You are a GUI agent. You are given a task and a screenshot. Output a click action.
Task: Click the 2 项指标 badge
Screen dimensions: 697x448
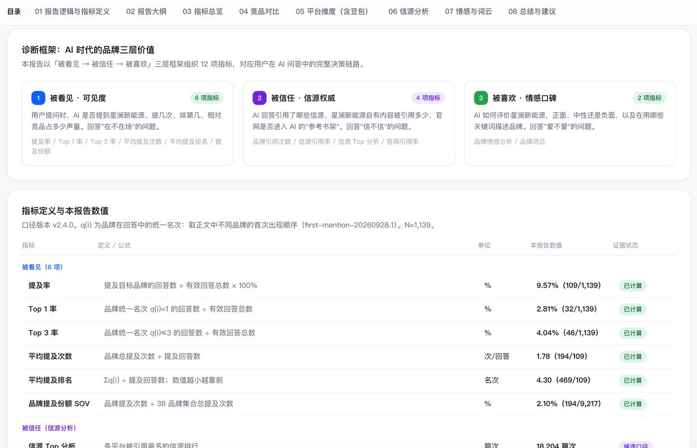click(649, 98)
